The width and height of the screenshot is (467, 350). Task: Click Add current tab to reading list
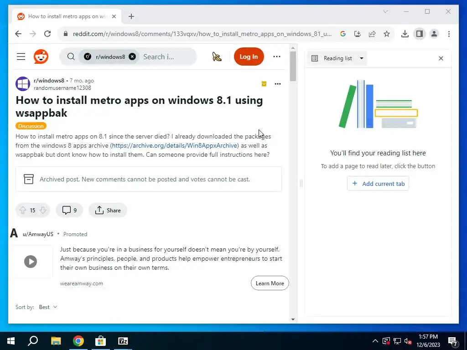pos(378,184)
